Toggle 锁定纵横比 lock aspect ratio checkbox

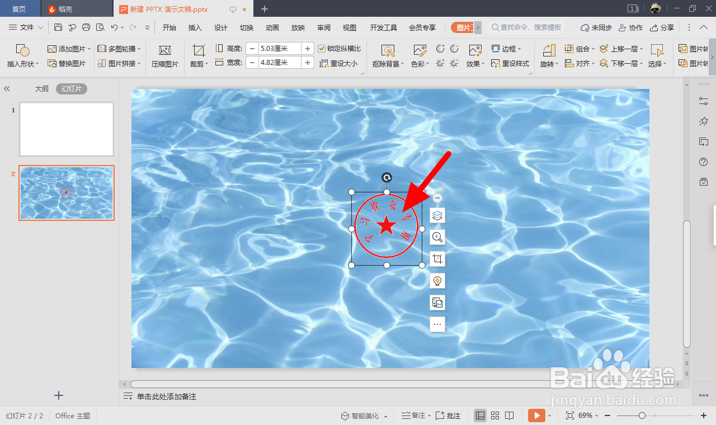click(x=322, y=49)
